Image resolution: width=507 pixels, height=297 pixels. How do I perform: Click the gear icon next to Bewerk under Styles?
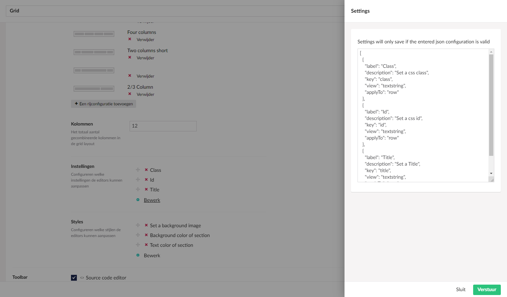[x=138, y=255]
